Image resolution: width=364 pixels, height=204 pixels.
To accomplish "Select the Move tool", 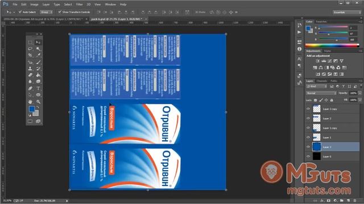I will click(38, 42).
